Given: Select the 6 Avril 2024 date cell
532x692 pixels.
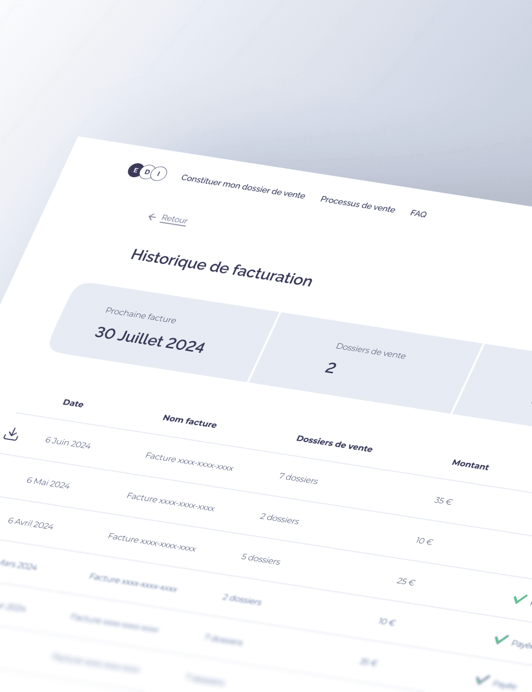Looking at the screenshot, I should pos(30,523).
